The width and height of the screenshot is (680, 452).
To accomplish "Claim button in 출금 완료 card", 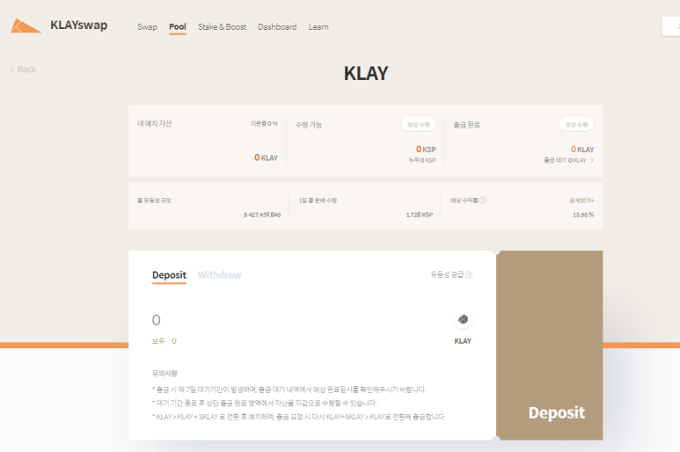I will tap(576, 124).
